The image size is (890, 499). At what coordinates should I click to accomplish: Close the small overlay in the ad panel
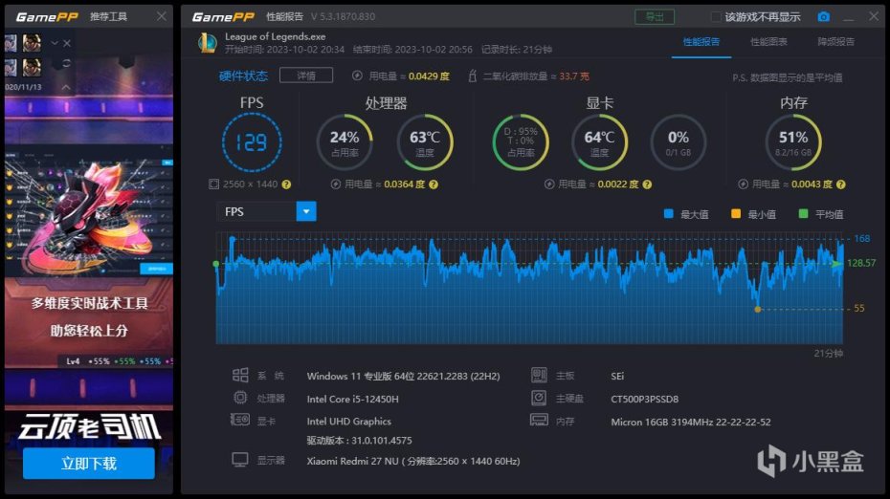[x=67, y=43]
